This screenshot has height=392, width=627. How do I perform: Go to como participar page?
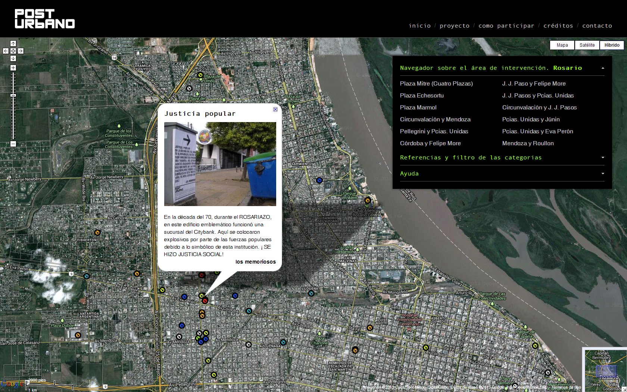point(506,26)
